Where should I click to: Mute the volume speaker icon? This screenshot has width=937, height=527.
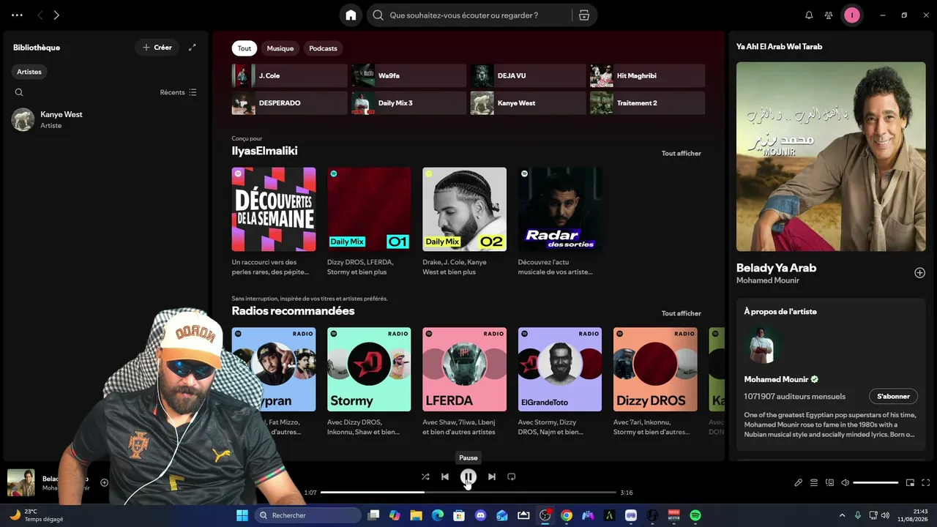(x=845, y=483)
